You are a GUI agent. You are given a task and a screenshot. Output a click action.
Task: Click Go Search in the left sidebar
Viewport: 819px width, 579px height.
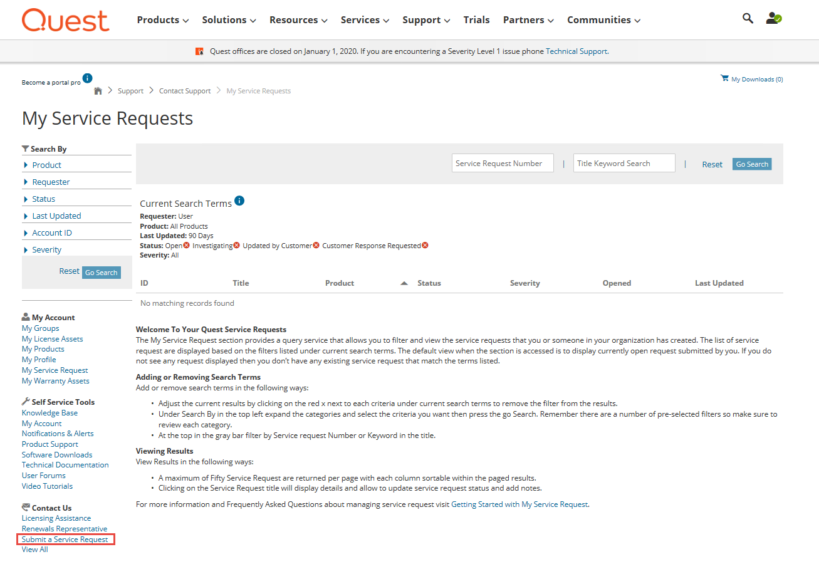102,273
